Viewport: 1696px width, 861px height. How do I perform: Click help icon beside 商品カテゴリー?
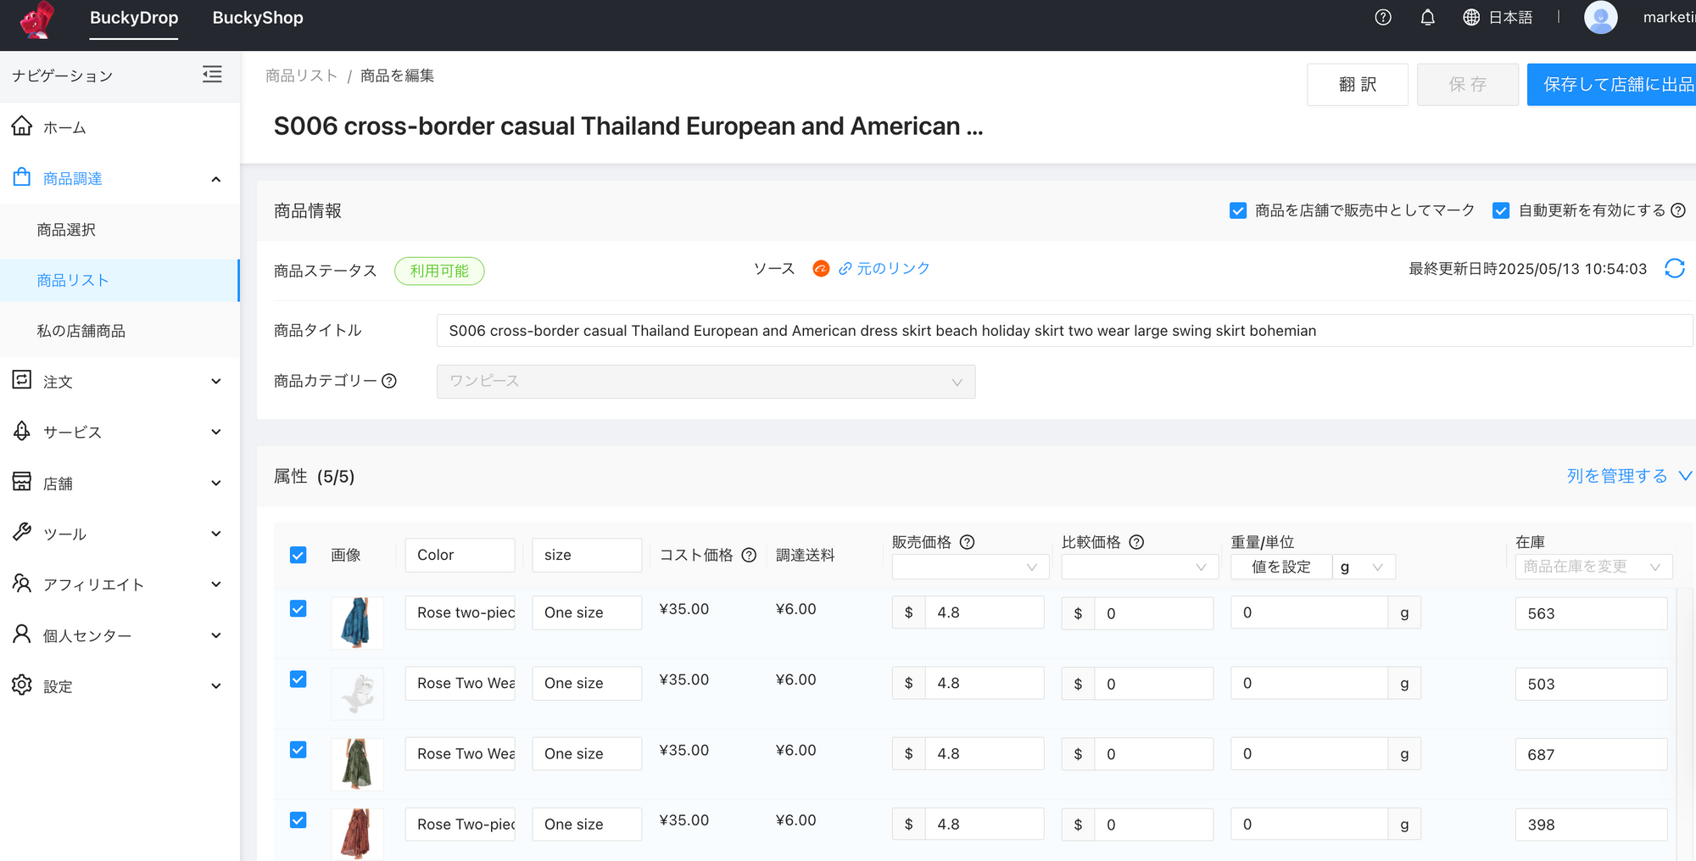coord(389,381)
